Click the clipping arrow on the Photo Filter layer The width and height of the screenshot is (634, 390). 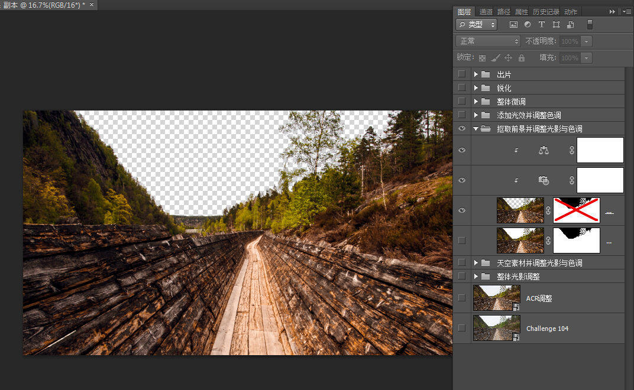(x=516, y=180)
